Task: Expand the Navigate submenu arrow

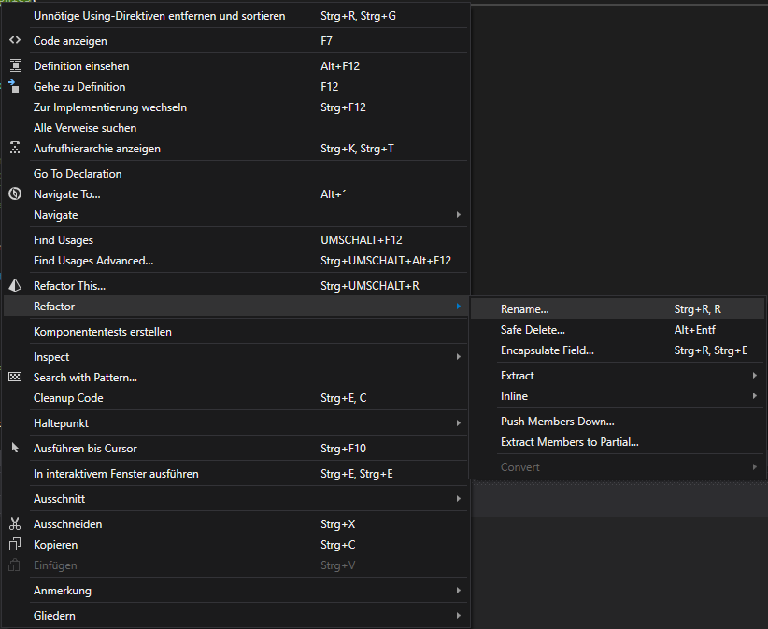Action: click(x=458, y=215)
